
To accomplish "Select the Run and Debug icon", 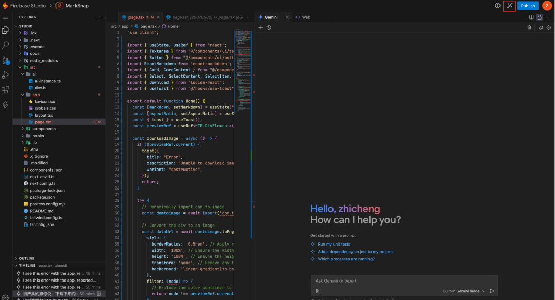I will point(6,75).
